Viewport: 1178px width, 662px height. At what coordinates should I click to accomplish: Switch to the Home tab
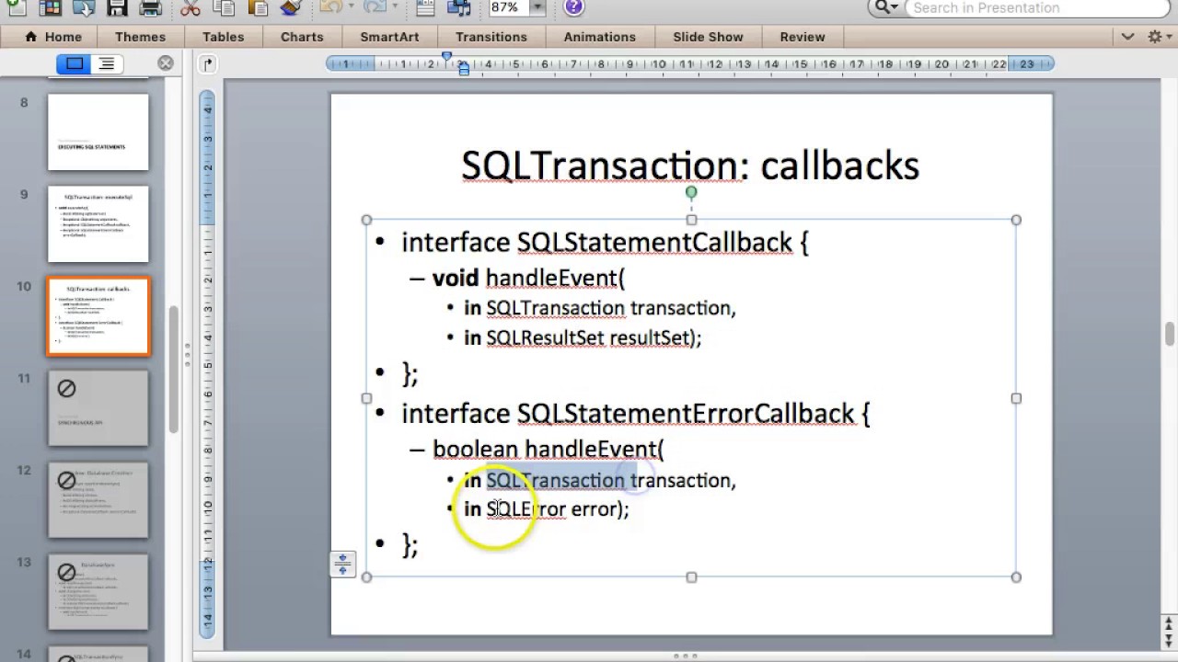click(53, 37)
